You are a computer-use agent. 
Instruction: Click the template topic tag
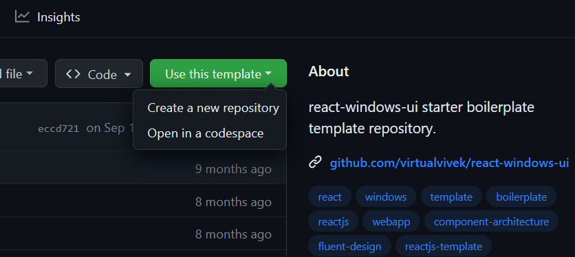click(451, 197)
